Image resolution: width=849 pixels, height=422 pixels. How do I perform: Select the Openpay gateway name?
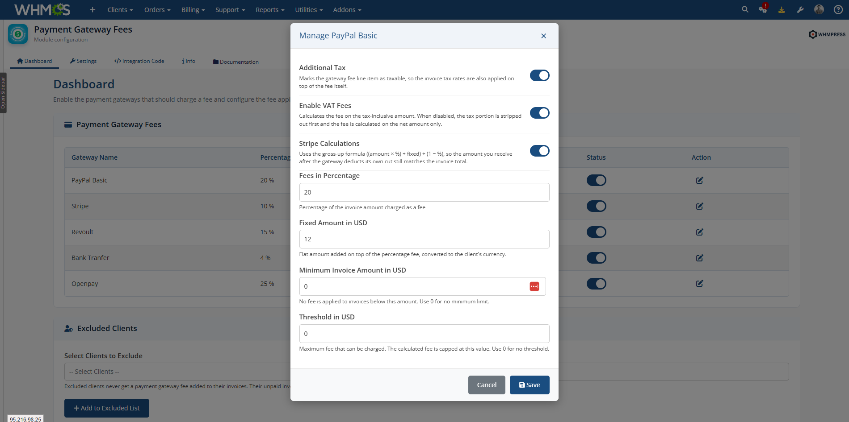(84, 284)
